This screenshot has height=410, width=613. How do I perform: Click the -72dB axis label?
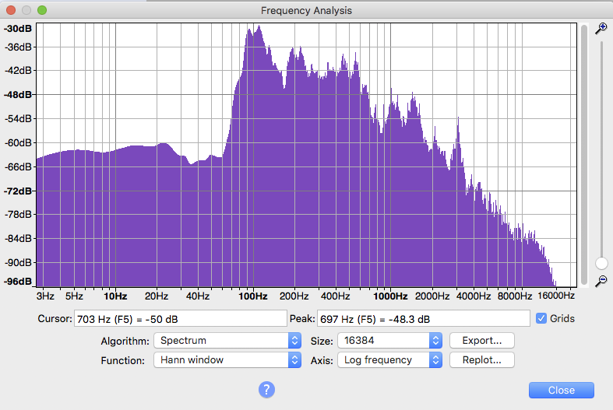(18, 191)
